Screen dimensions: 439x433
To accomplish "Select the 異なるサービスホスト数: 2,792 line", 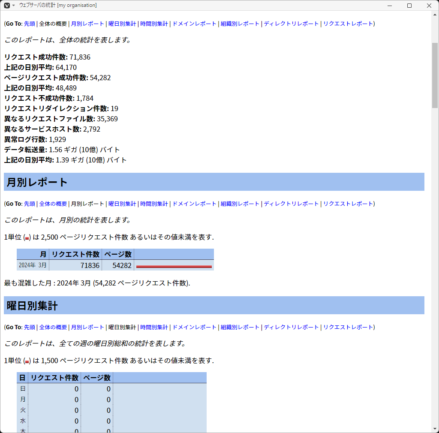I will [52, 129].
